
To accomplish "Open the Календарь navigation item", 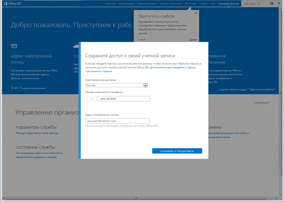I will click(x=126, y=4).
